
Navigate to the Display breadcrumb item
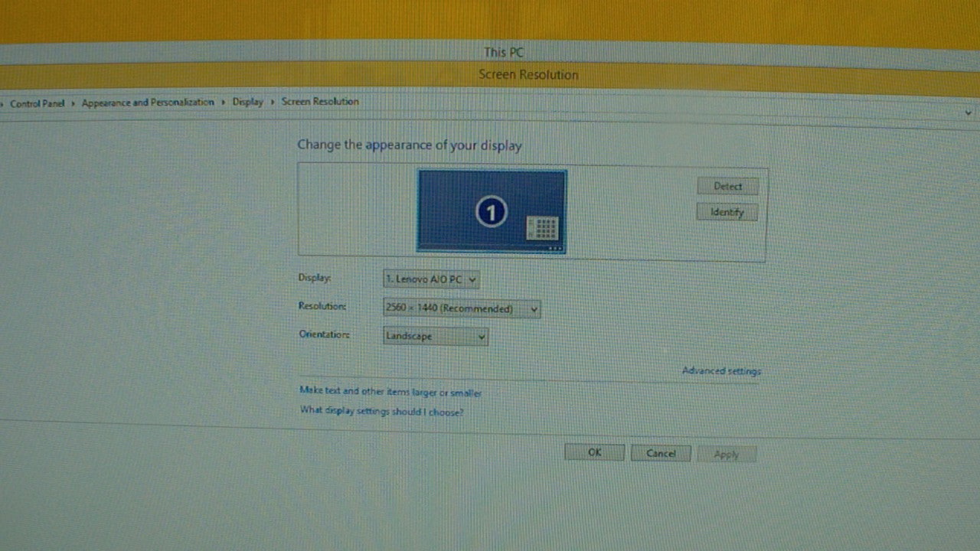click(x=247, y=102)
